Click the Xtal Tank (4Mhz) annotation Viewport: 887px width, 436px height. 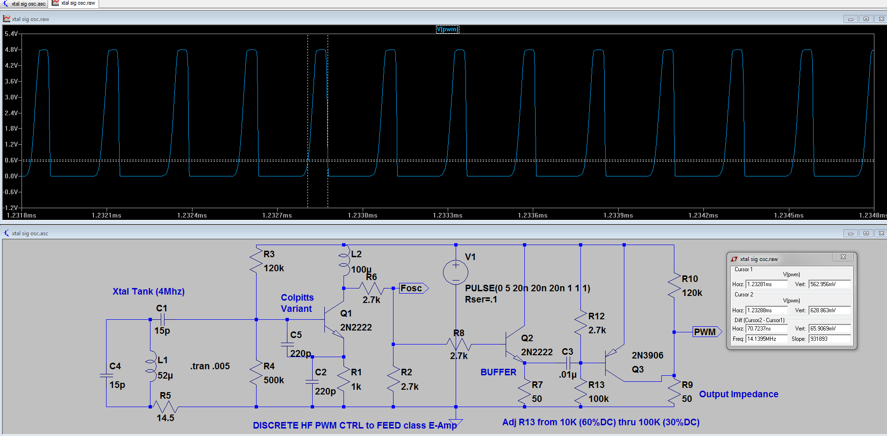coord(149,292)
